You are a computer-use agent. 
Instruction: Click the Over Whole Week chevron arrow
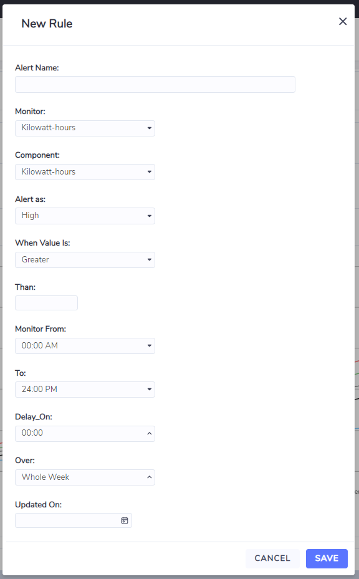149,477
